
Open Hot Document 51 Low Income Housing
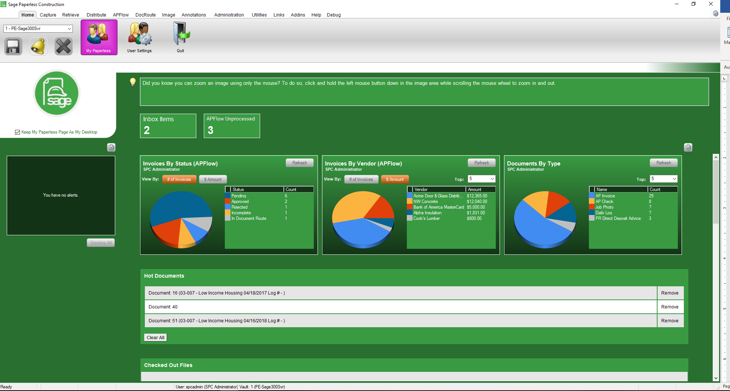click(x=401, y=321)
